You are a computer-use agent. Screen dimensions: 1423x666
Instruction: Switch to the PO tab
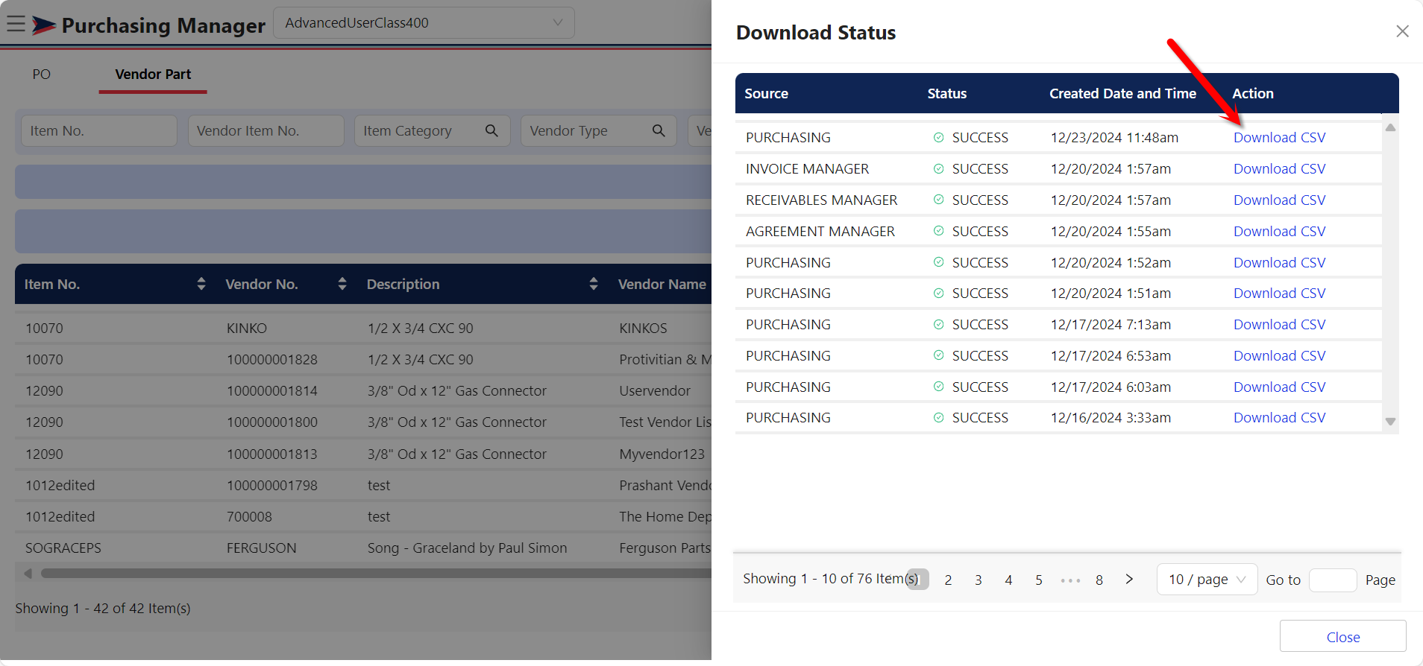tap(41, 74)
